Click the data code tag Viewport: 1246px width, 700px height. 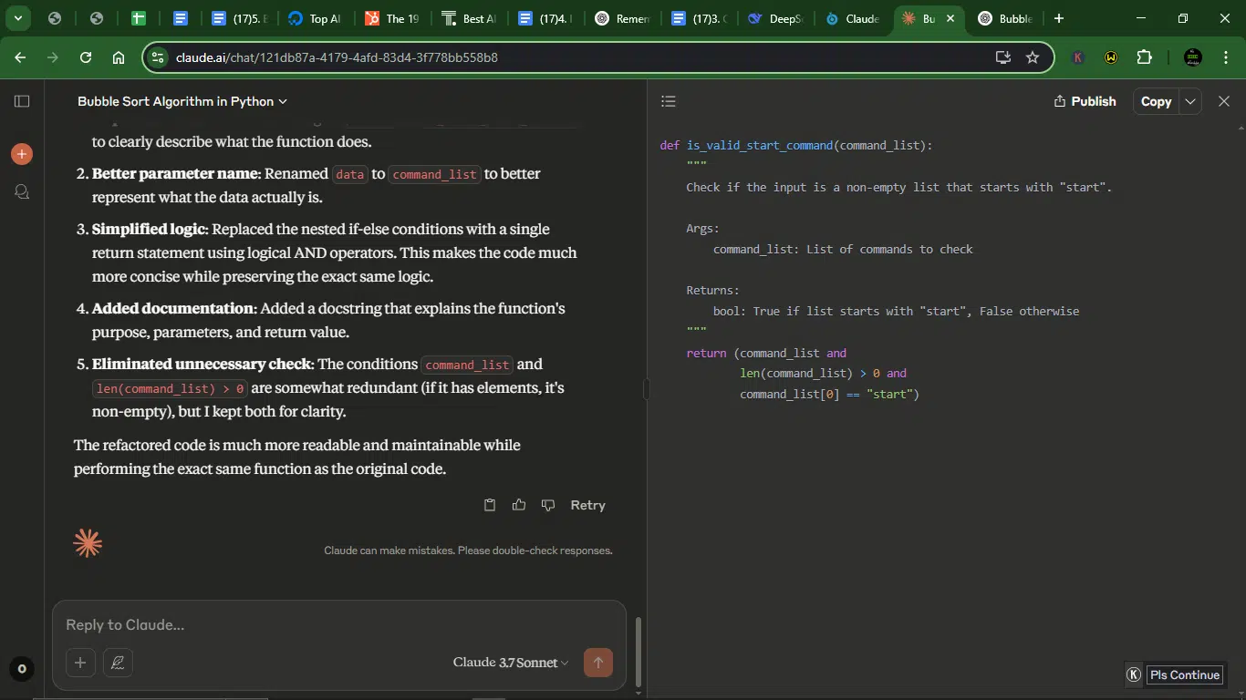pyautogui.click(x=349, y=174)
